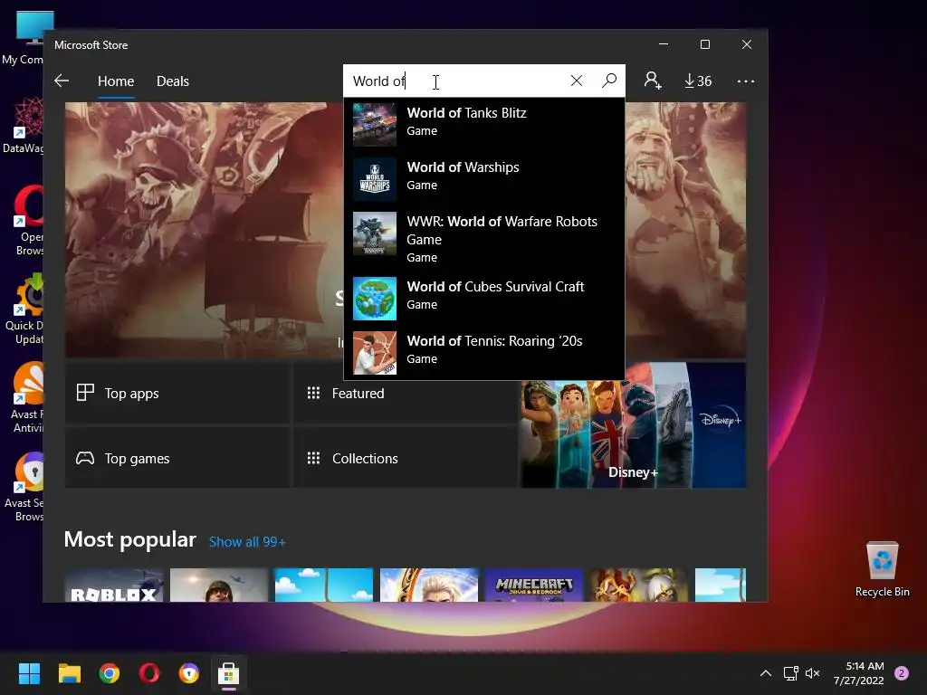
Task: Open the soldier game thumbnail next to Roblox
Action: [219, 586]
